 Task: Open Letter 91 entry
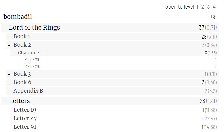pos(25,127)
